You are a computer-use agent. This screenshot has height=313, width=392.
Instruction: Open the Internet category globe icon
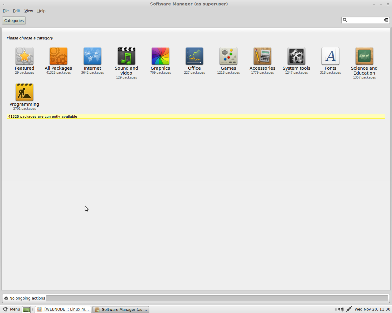pos(92,56)
